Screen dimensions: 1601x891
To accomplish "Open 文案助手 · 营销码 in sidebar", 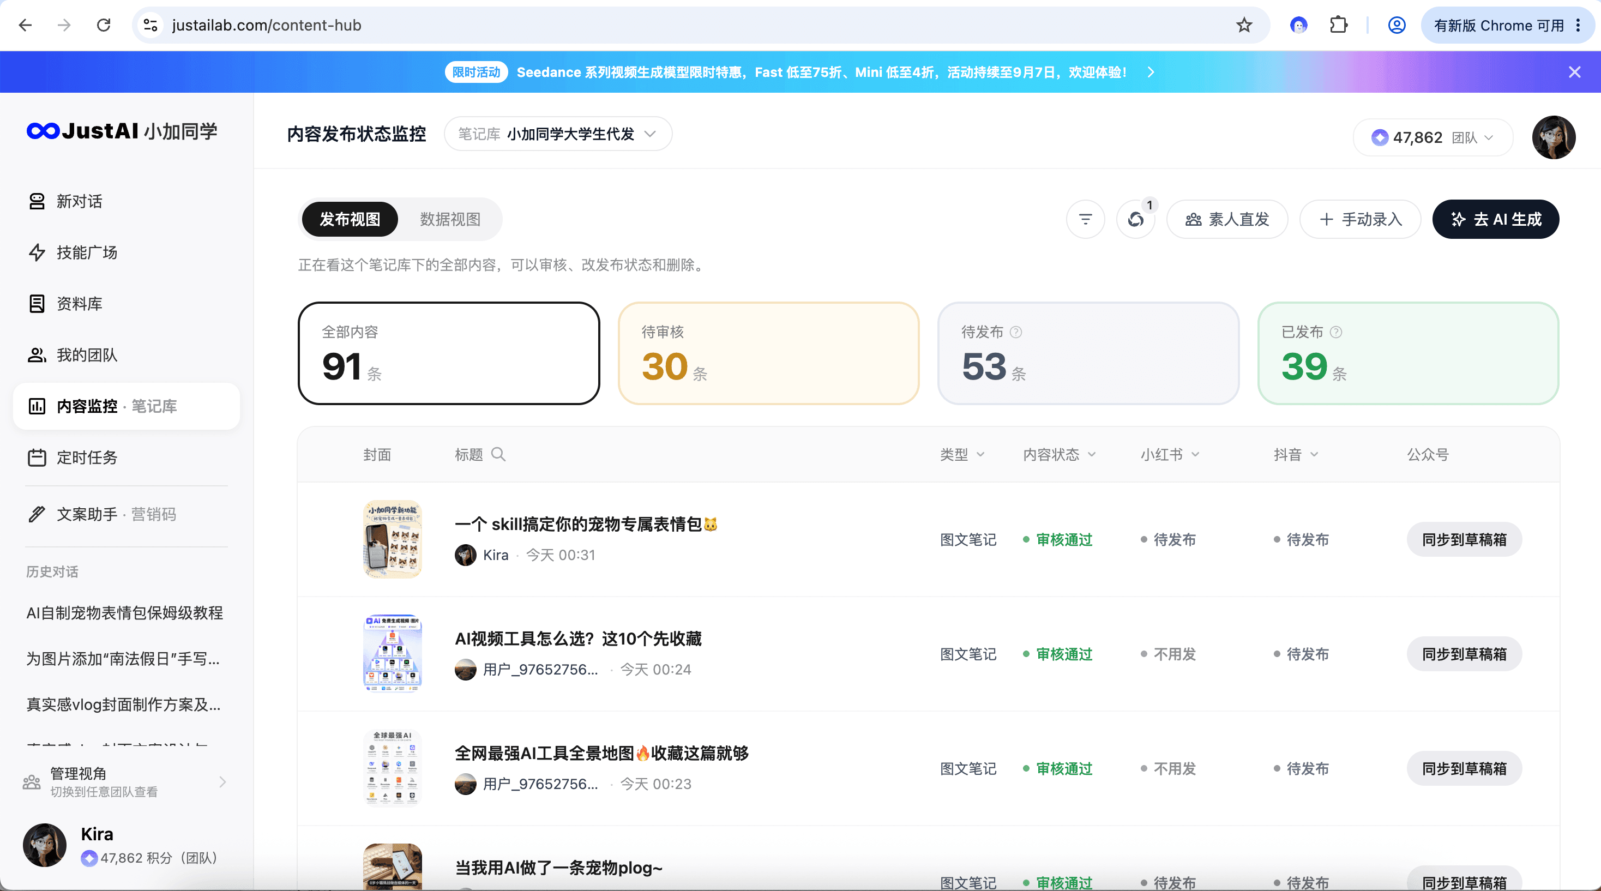I will pos(126,514).
